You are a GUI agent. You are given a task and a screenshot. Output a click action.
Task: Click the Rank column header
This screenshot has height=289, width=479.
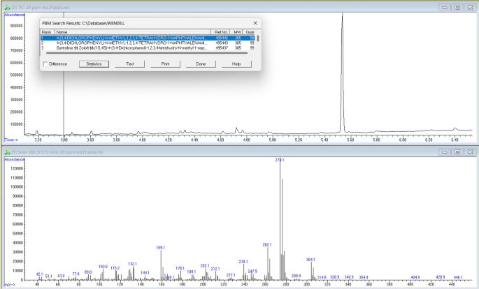47,32
